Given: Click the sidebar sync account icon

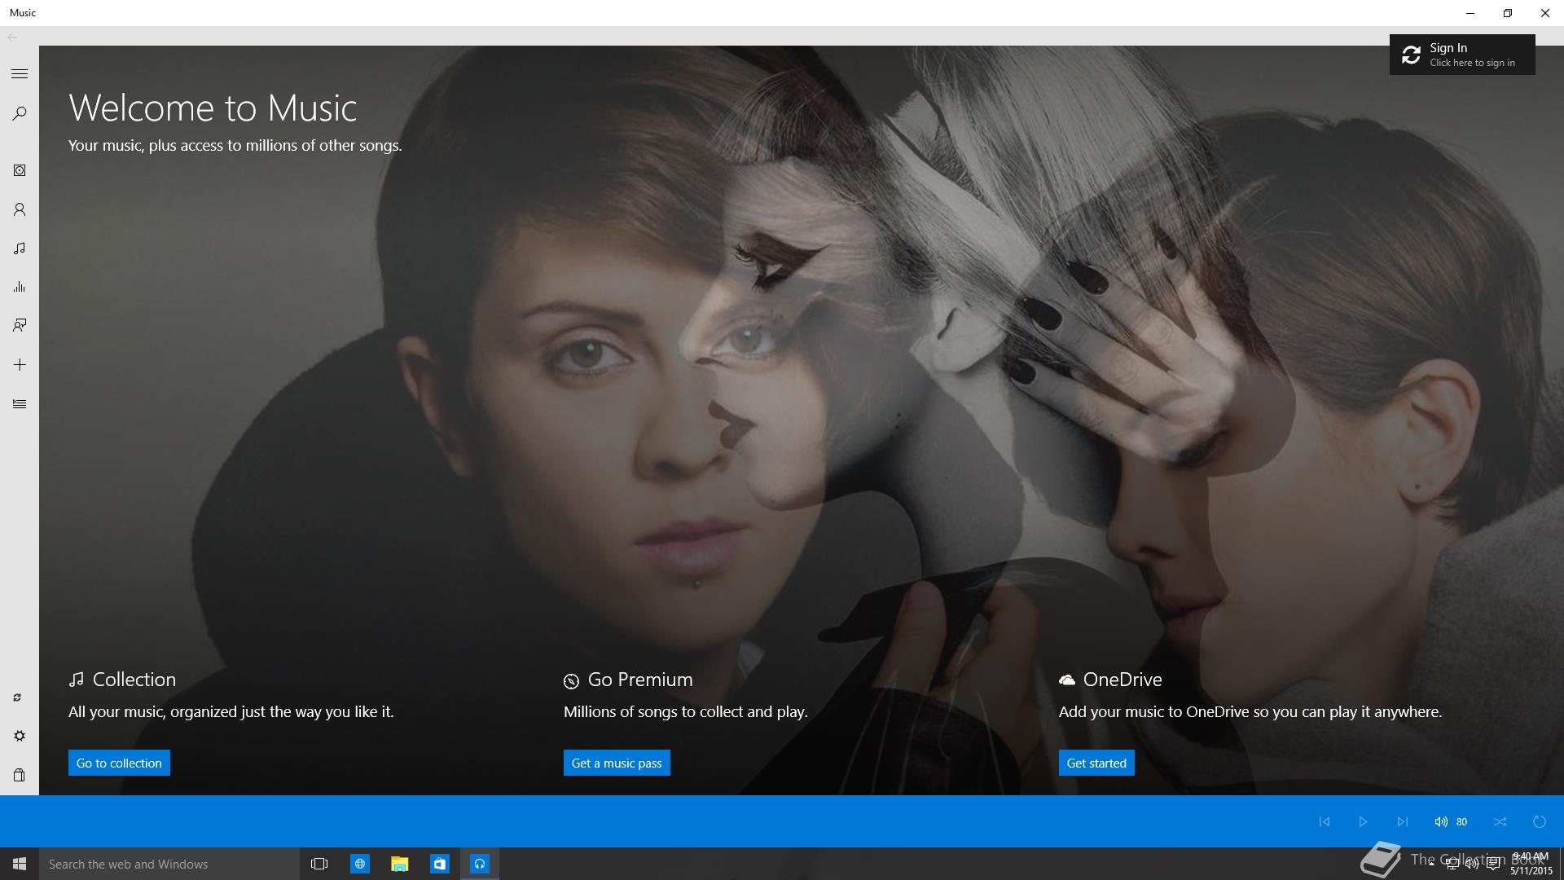Looking at the screenshot, I should tap(17, 697).
